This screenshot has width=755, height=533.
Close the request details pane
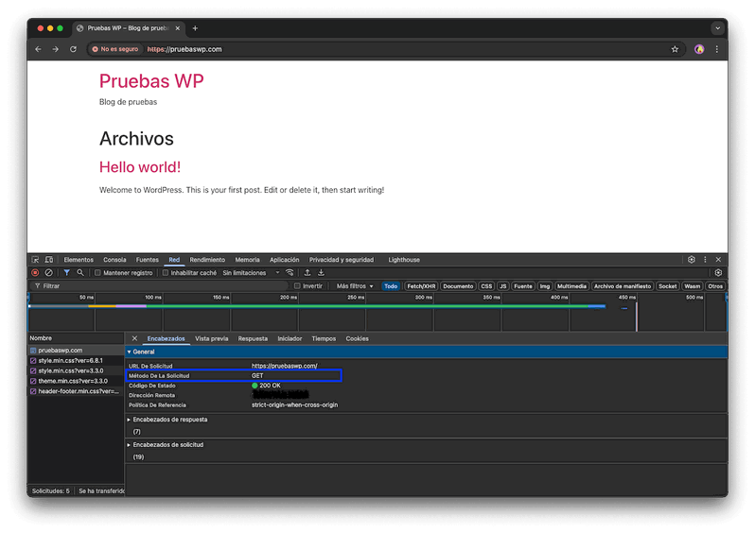(x=134, y=338)
